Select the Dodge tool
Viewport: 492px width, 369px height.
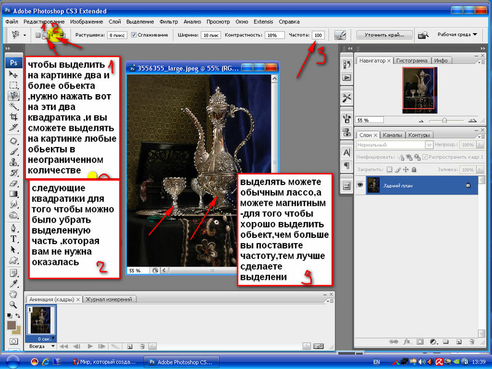13,215
